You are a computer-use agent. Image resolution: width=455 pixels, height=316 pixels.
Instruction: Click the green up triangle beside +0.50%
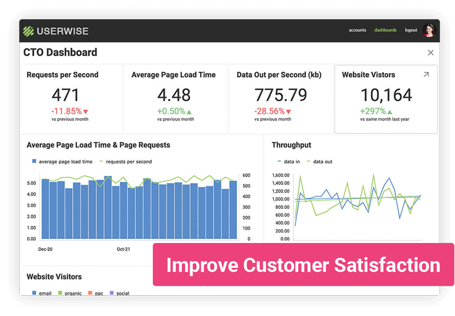tap(189, 111)
